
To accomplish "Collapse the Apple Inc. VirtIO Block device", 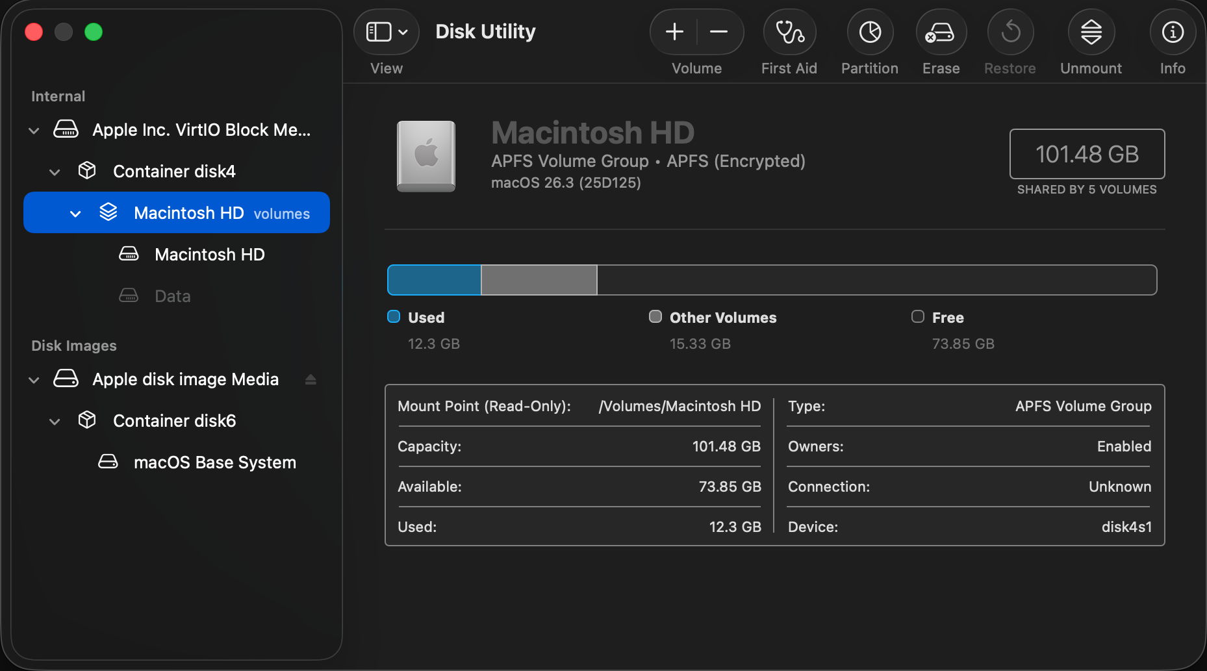I will pyautogui.click(x=34, y=131).
